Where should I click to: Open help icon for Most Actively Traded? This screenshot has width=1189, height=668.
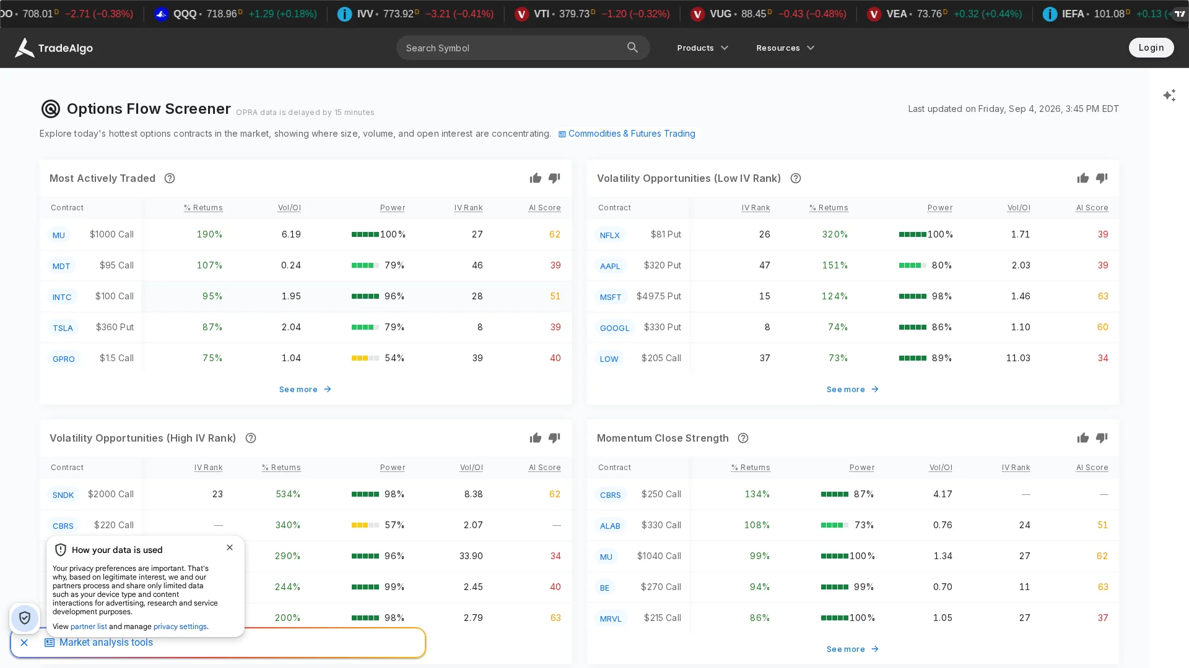[x=170, y=178]
